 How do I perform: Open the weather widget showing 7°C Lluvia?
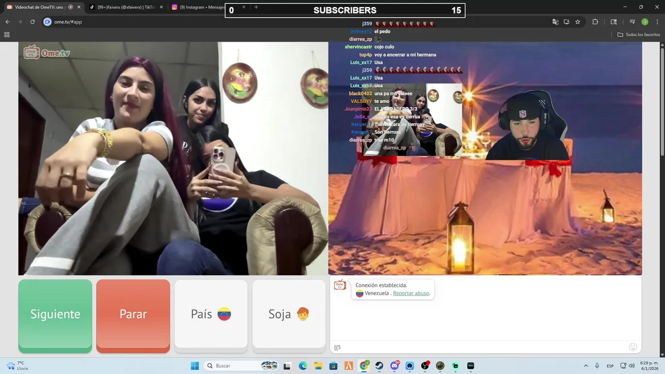(x=17, y=366)
